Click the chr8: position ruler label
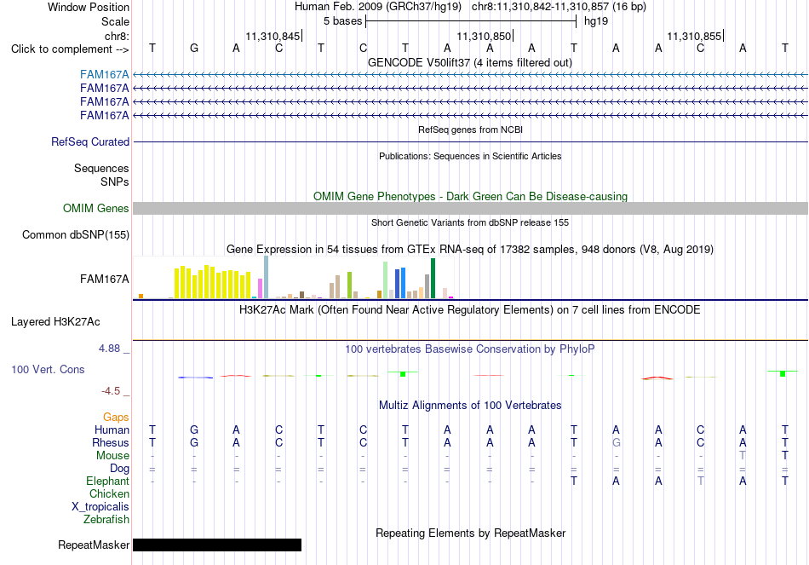 pyautogui.click(x=117, y=36)
